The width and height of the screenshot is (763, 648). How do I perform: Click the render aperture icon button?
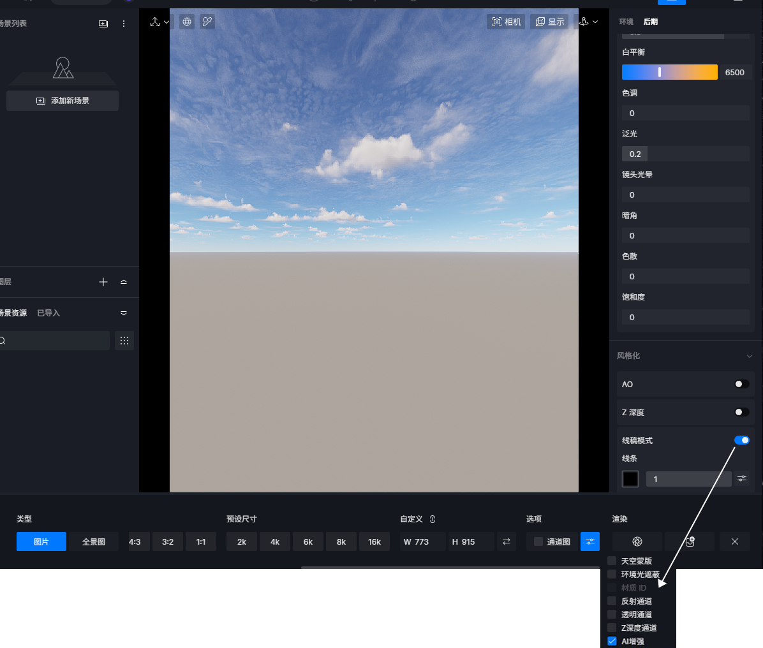pyautogui.click(x=637, y=541)
